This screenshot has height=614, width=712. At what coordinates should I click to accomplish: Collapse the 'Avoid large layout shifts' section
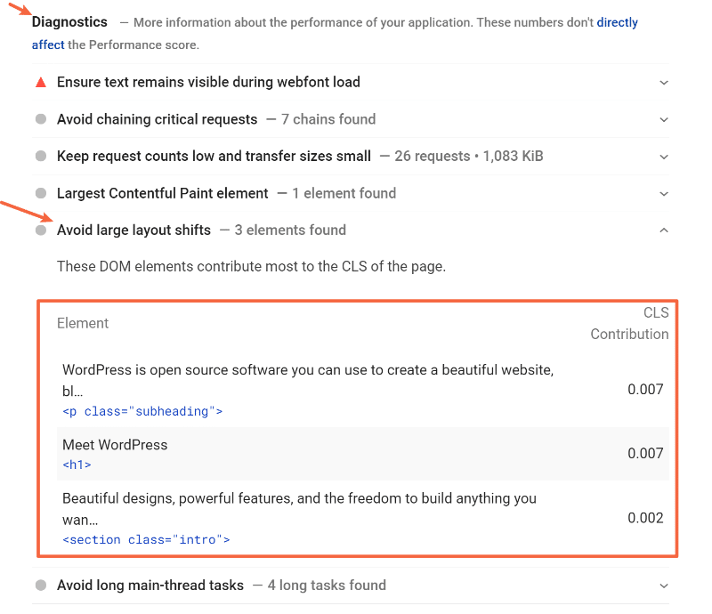(x=664, y=230)
